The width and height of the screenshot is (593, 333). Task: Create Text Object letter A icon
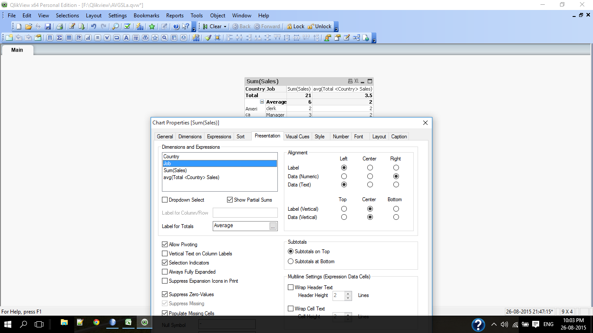point(126,38)
